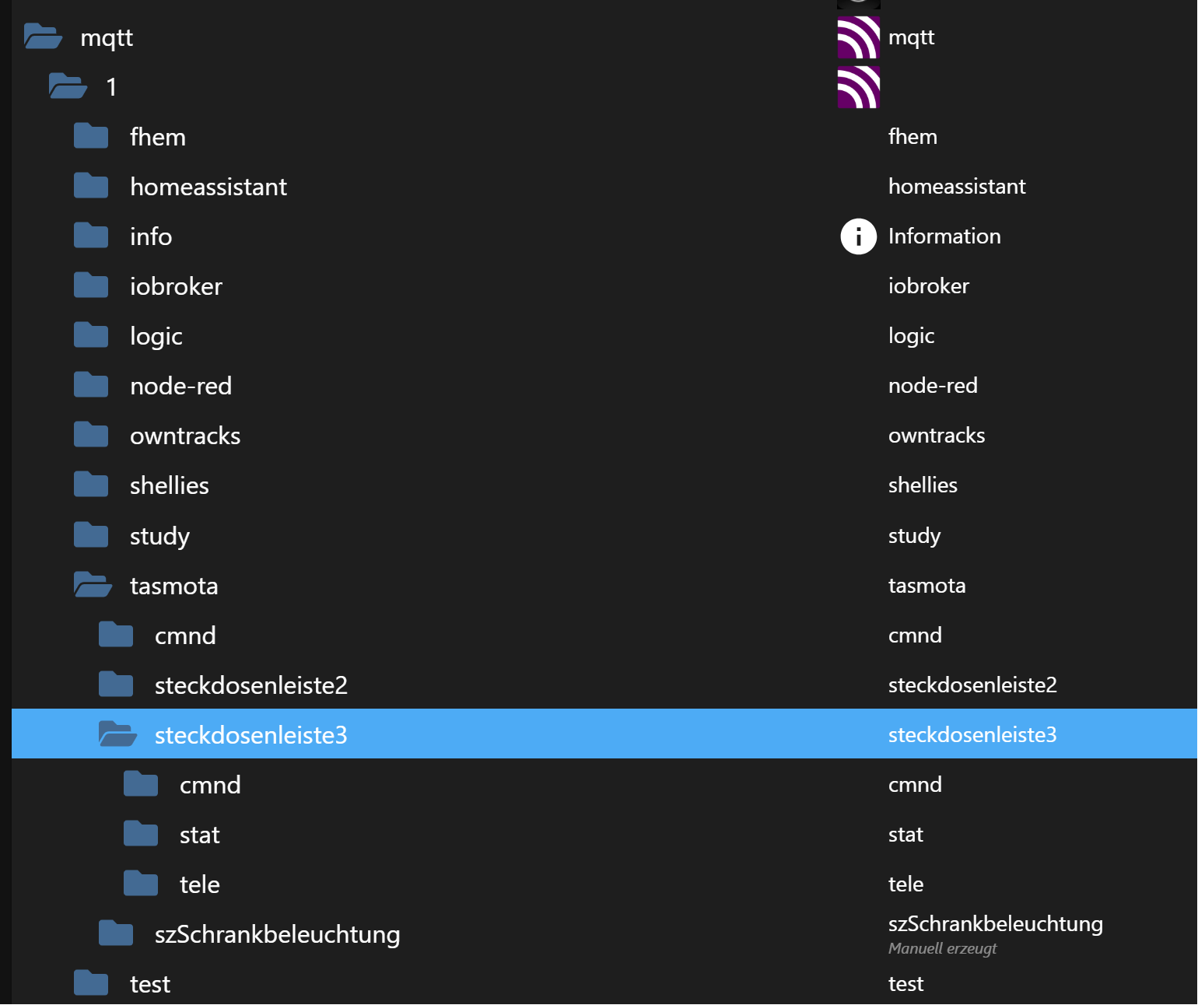Click the owntracks folder icon
The image size is (1198, 1005).
coord(91,436)
